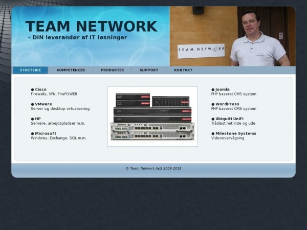The width and height of the screenshot is (307, 230).
Task: Click the bullet dot next to HP
Action: coord(33,119)
